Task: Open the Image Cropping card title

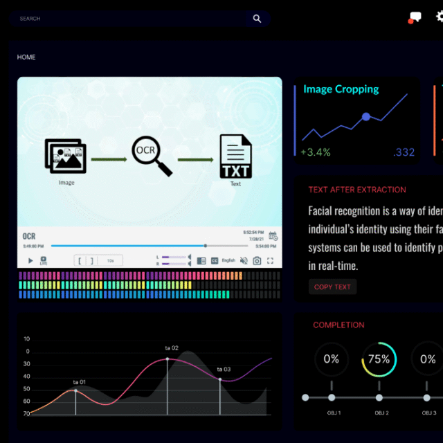Action: click(341, 89)
